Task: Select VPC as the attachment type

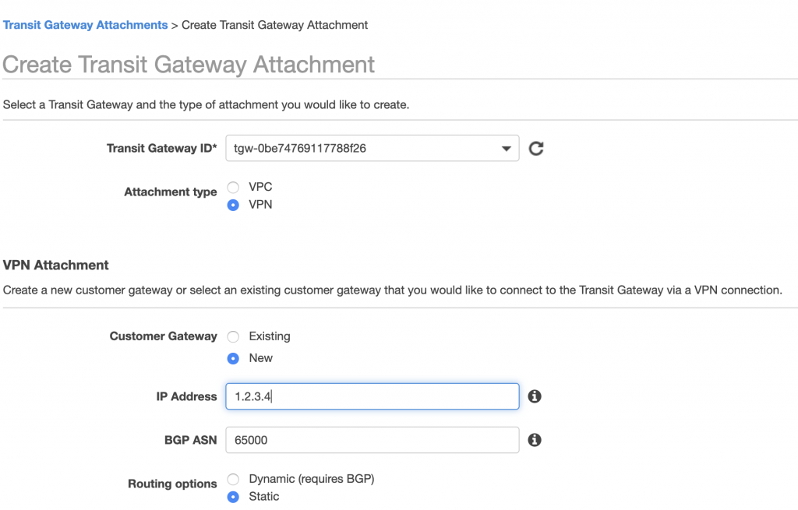Action: (x=233, y=187)
